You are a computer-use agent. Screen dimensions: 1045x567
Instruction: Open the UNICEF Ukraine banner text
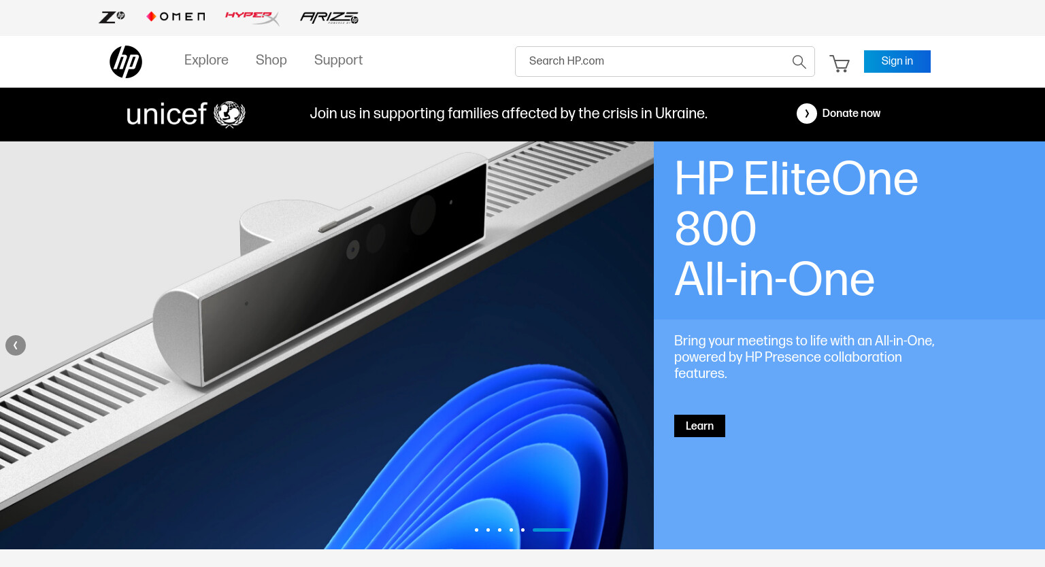[509, 114]
